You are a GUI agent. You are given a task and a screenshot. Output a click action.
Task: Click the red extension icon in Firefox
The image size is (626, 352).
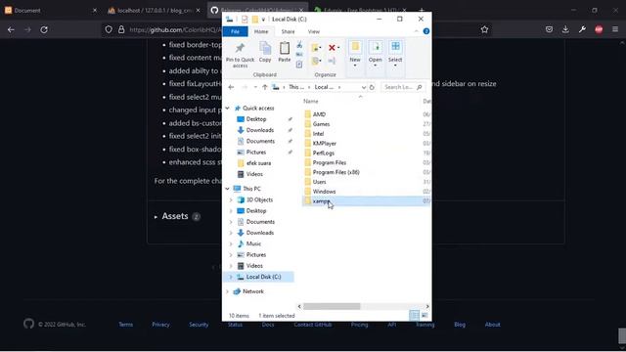[599, 29]
